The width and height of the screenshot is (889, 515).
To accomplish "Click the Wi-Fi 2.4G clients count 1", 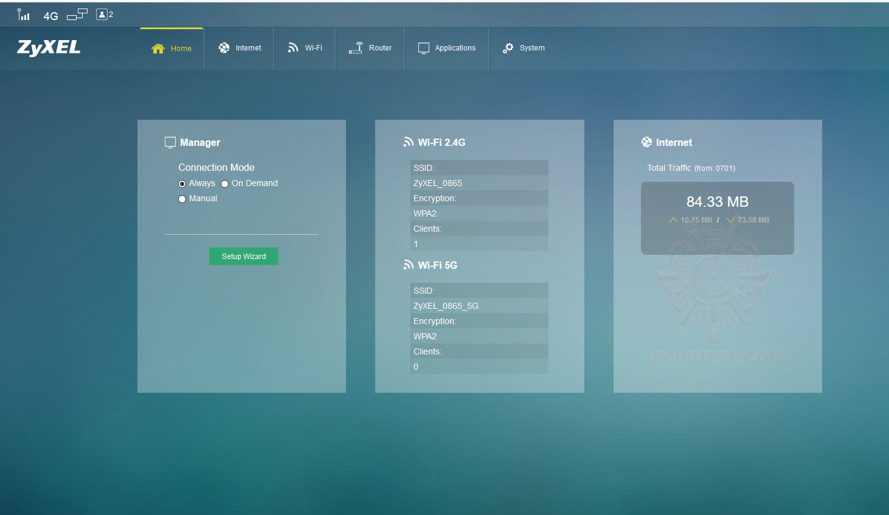I will pyautogui.click(x=416, y=244).
